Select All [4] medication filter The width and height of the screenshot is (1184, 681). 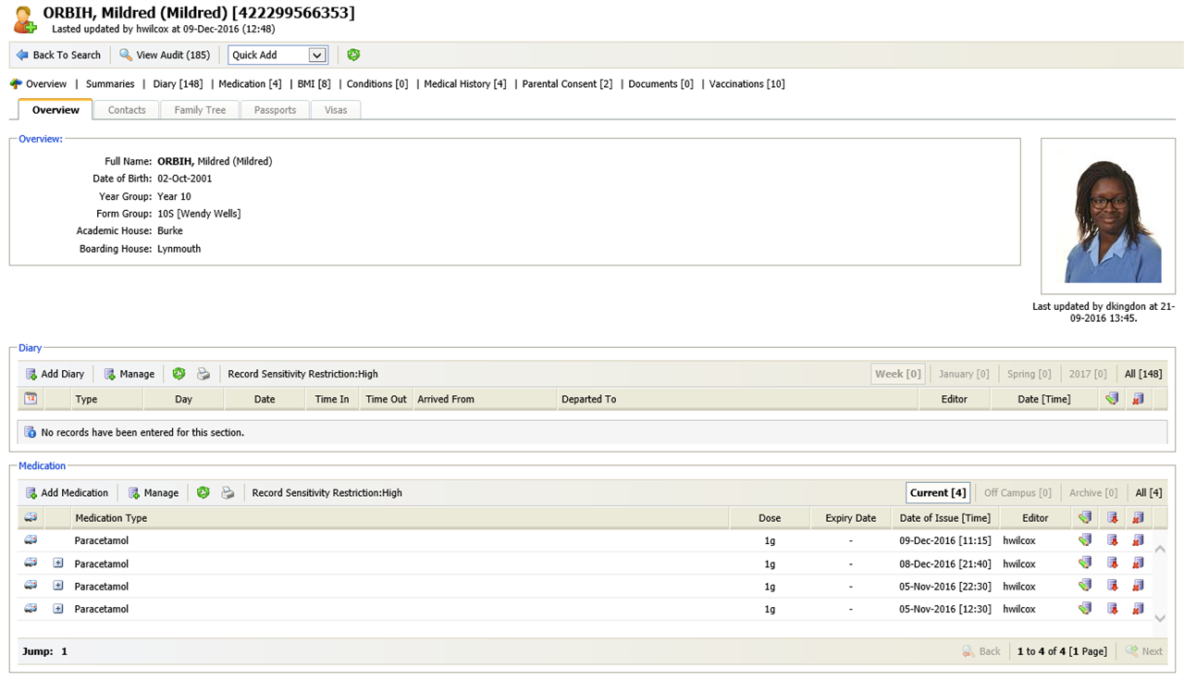(x=1148, y=492)
